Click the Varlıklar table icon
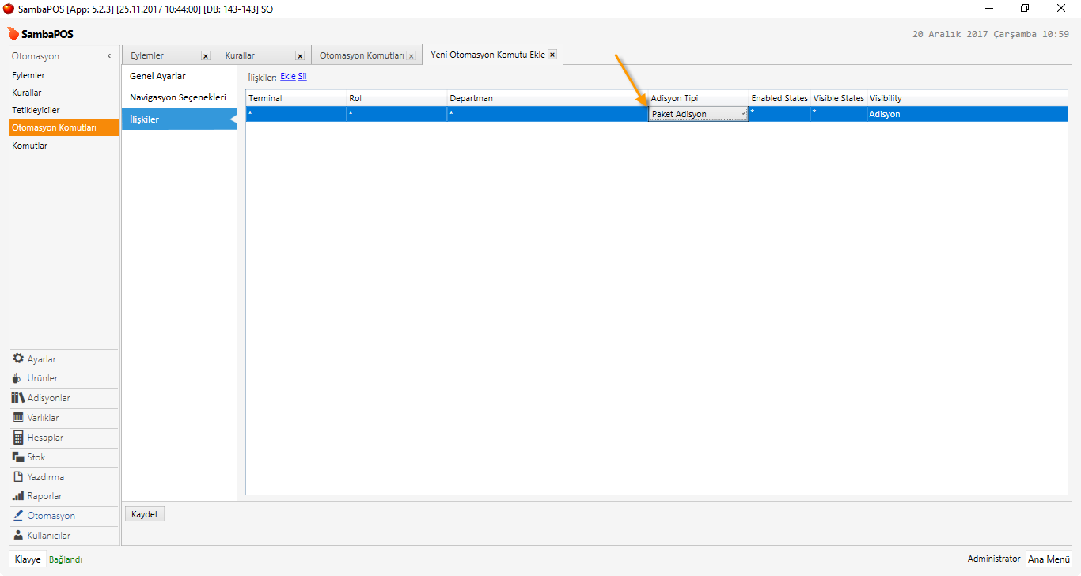The image size is (1081, 576). click(x=18, y=418)
